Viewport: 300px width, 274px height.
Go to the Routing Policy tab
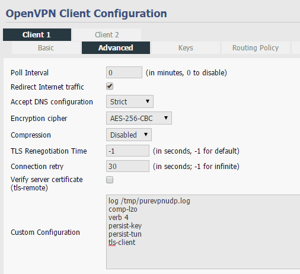pos(256,48)
